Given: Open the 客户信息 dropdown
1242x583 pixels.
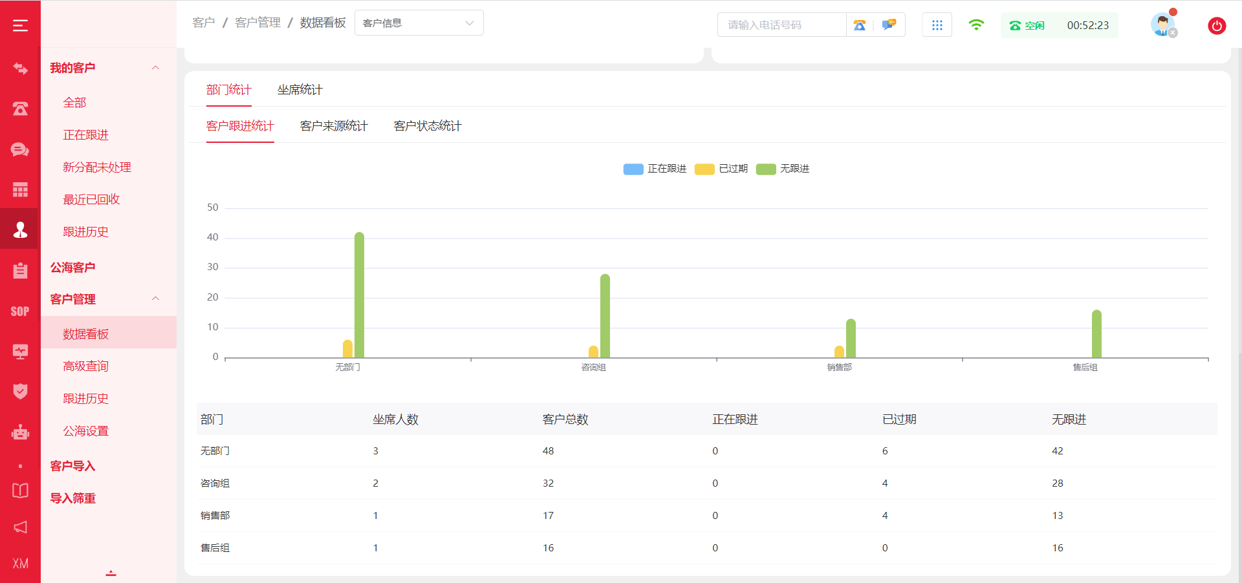Looking at the screenshot, I should click(419, 23).
